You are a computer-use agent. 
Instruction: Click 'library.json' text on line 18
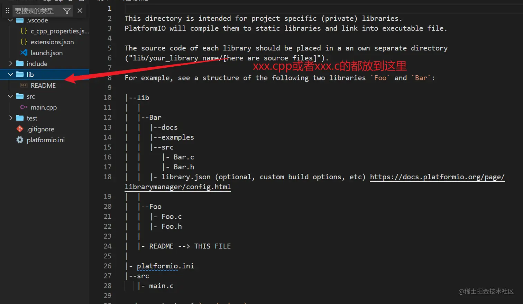point(186,177)
